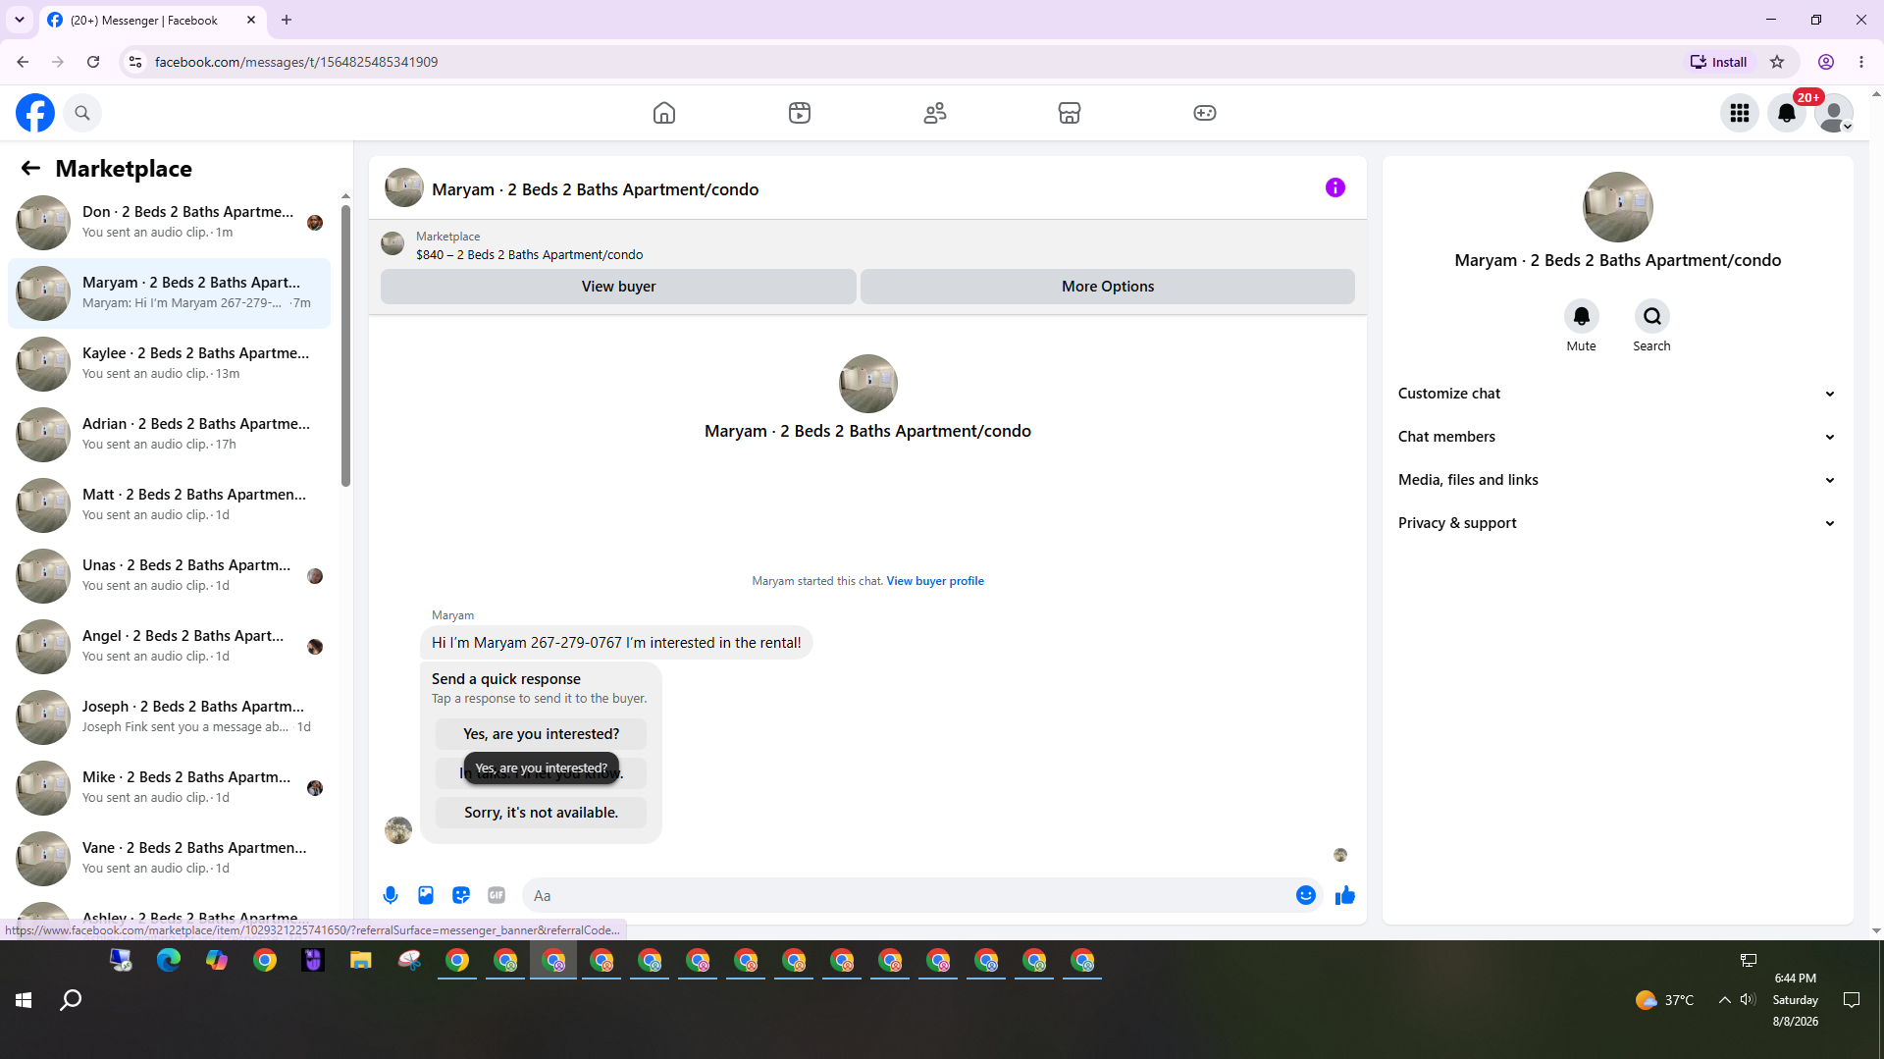Open Joseph's conversation in the chat list
The height and width of the screenshot is (1059, 1884).
tap(169, 717)
